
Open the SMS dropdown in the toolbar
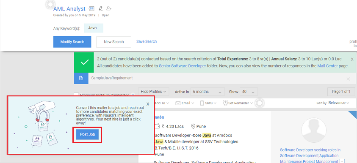(x=208, y=103)
